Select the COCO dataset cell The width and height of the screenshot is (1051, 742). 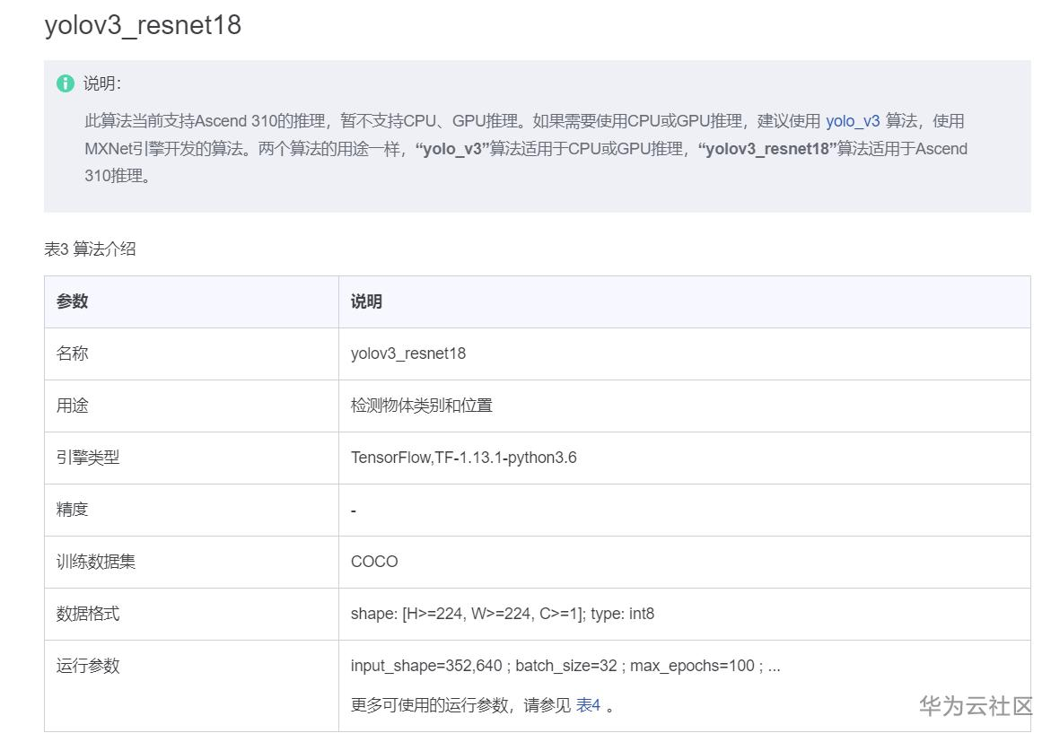(x=374, y=562)
